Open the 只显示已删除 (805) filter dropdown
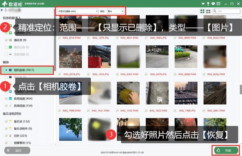This screenshot has height=156, width=242. click(78, 11)
